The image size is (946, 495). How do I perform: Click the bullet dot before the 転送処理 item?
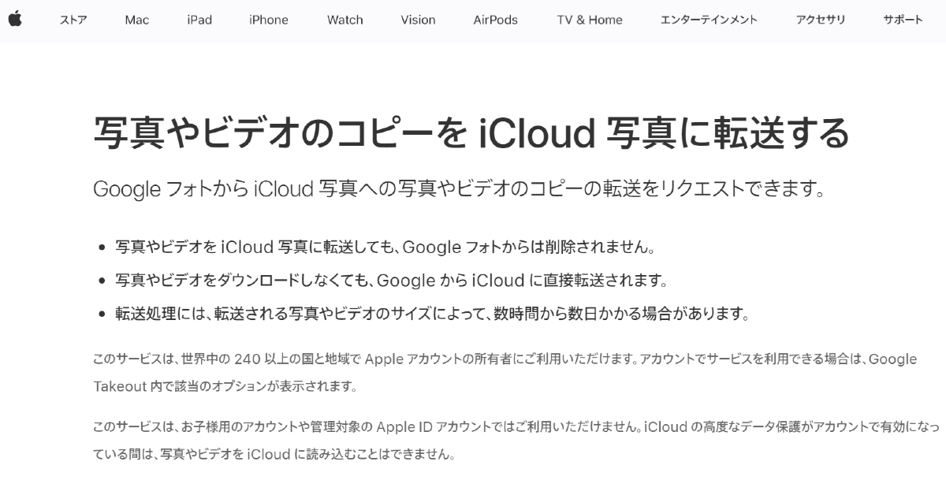(102, 314)
